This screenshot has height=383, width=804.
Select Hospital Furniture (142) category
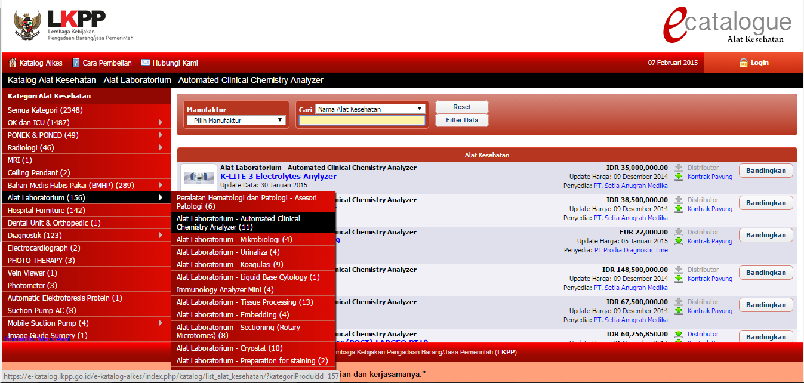86,210
